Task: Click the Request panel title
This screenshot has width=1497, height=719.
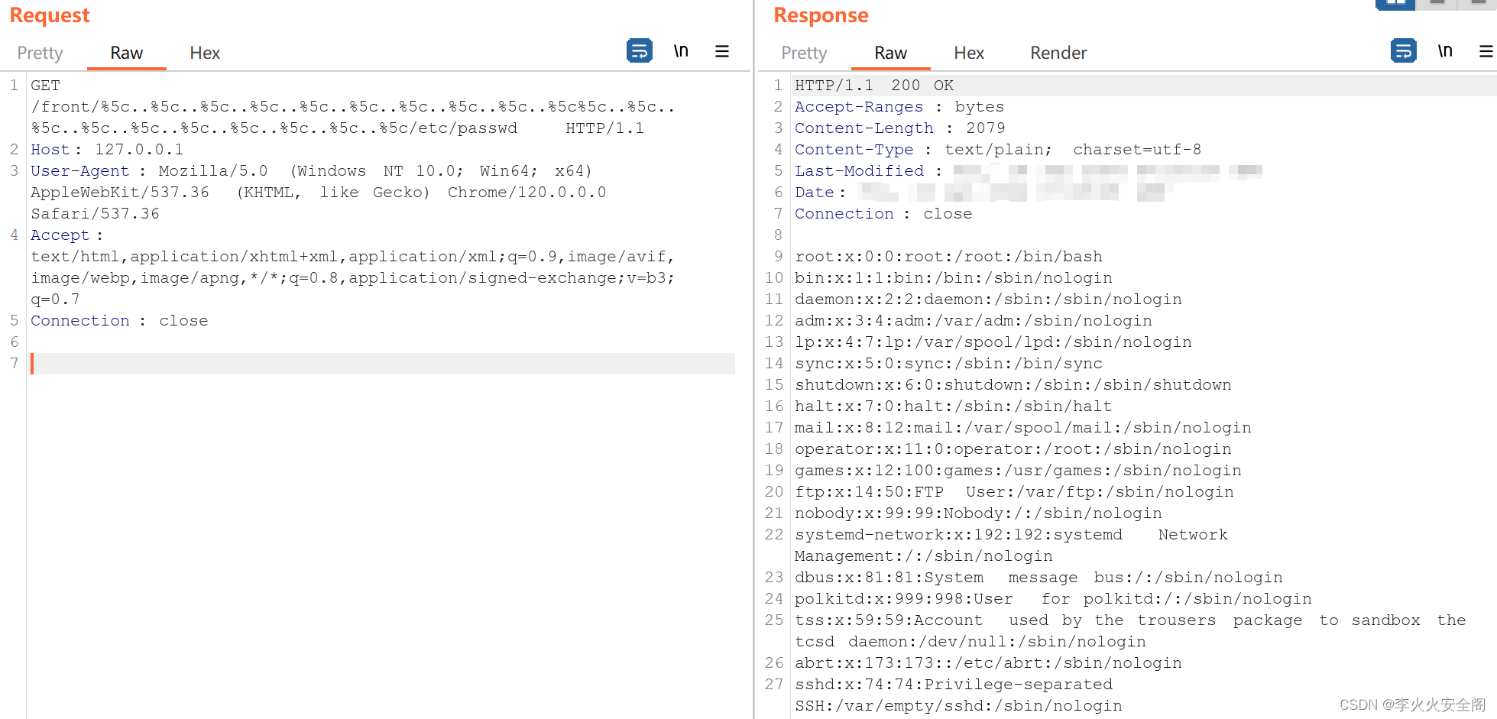Action: tap(50, 15)
